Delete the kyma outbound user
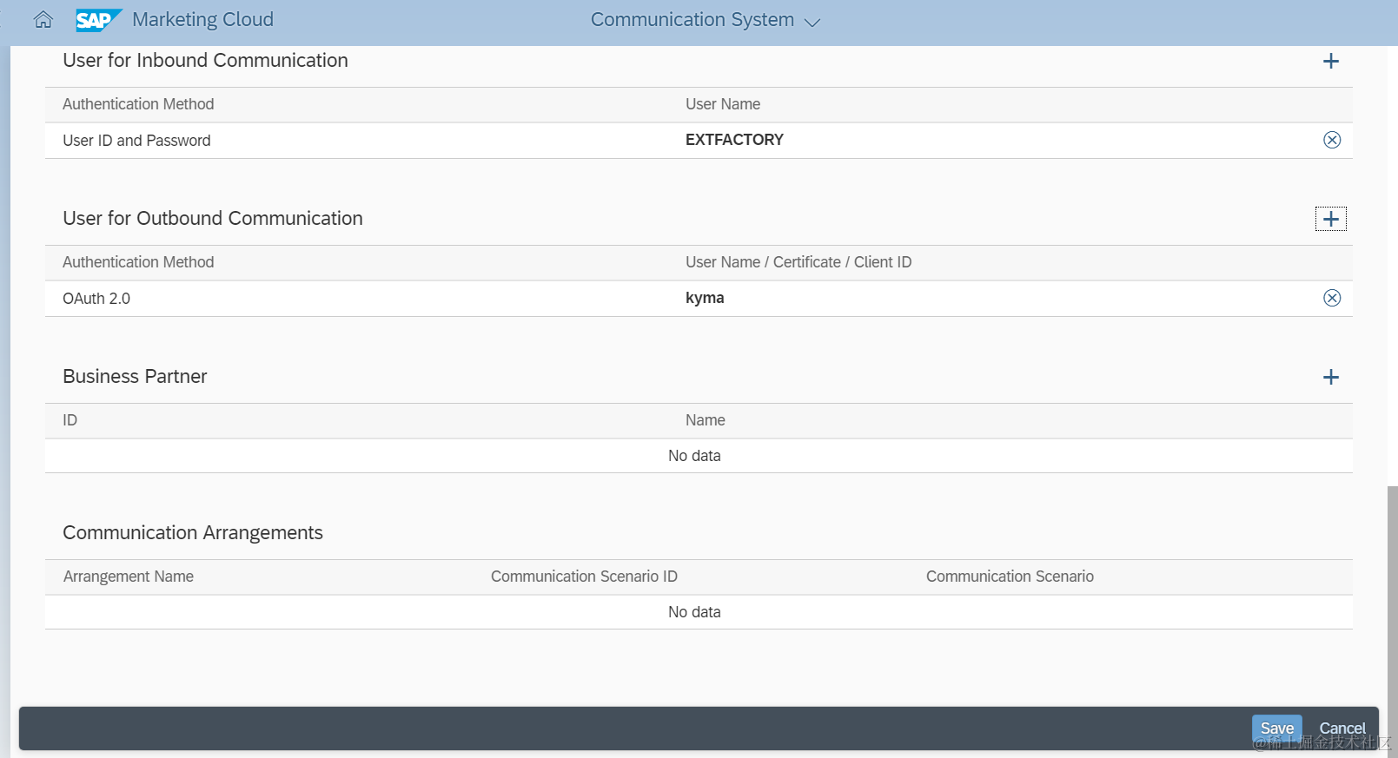The image size is (1398, 758). (x=1331, y=298)
